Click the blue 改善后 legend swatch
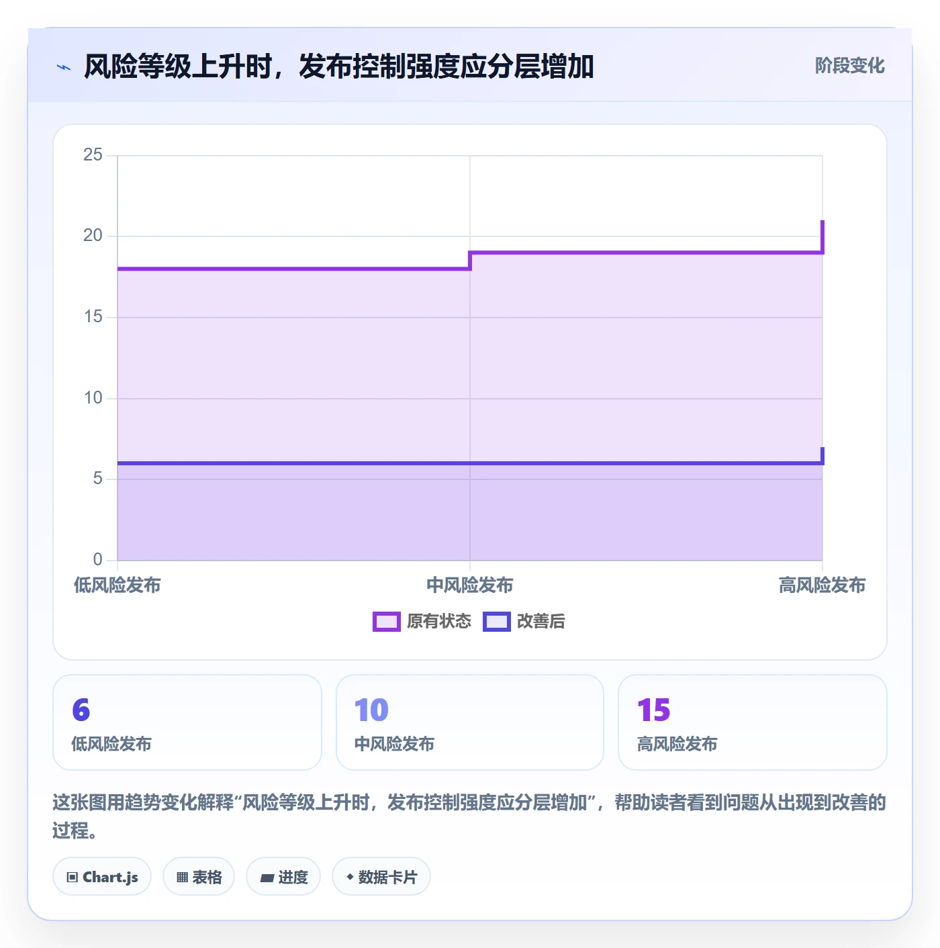 [x=497, y=622]
